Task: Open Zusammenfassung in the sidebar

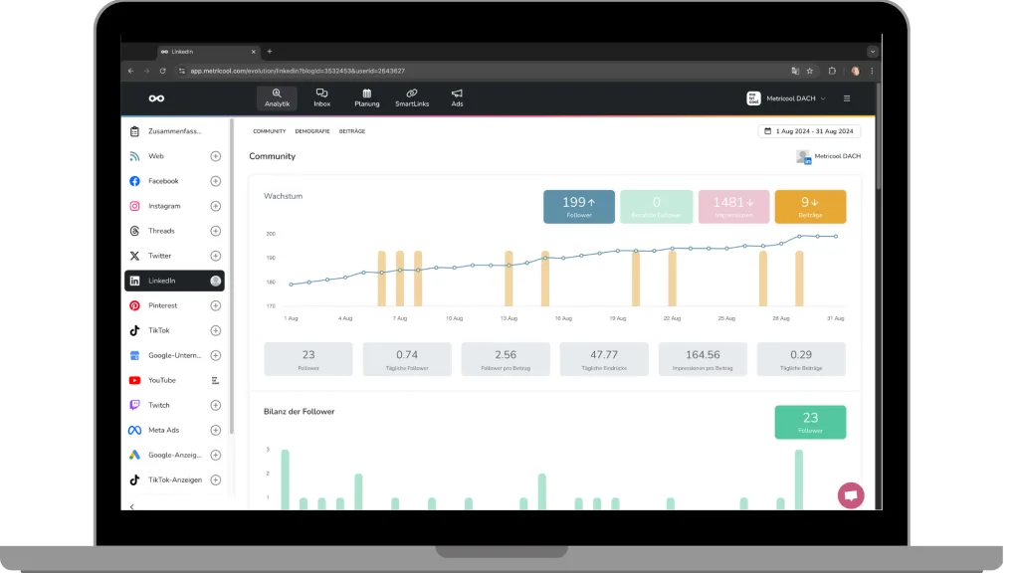Action: (174, 131)
